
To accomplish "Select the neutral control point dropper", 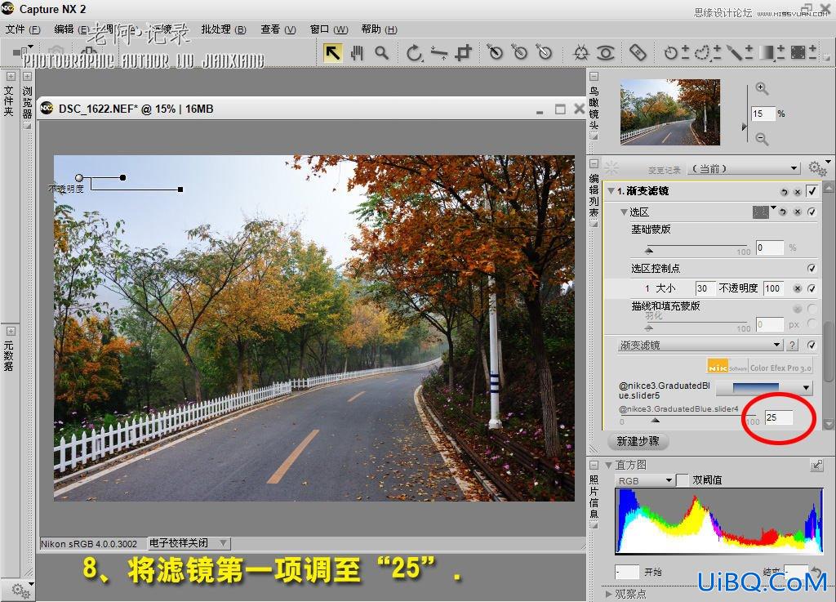I will (519, 52).
